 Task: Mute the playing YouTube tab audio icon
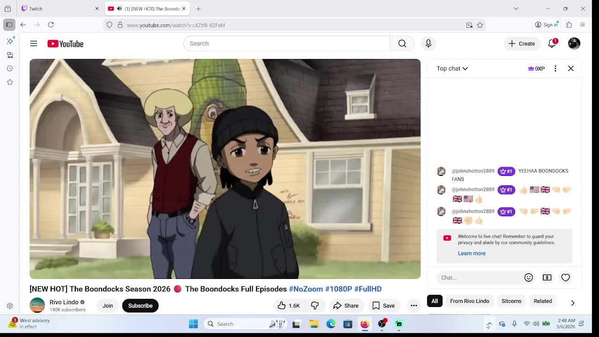pyautogui.click(x=119, y=8)
